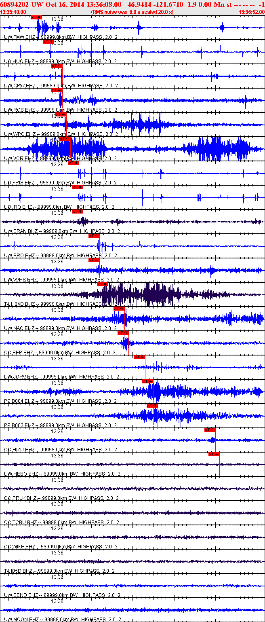Select the red pick flag on UW.FMW trace
Viewport: 265px width, 622px height.
coord(36,17)
